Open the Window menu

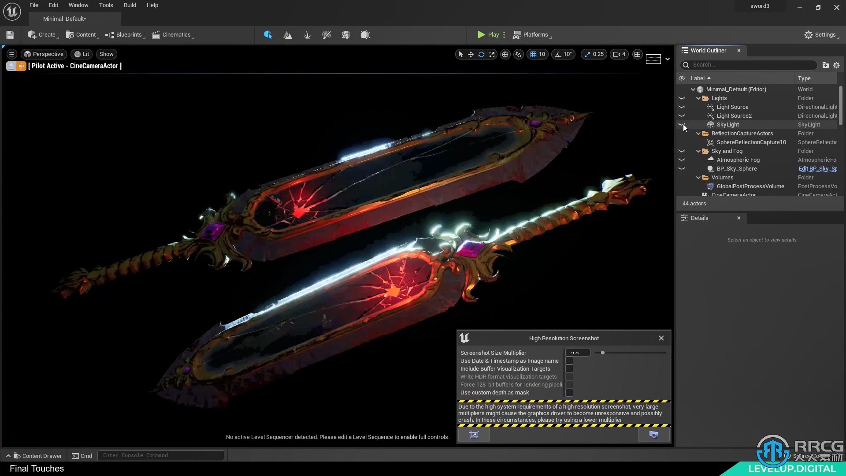click(x=78, y=5)
